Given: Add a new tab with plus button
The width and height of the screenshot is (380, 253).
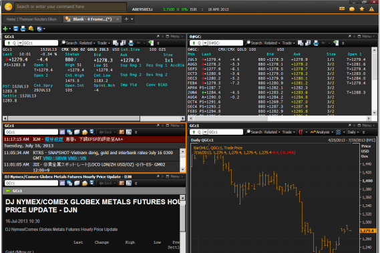Looking at the screenshot, I should 126,19.
